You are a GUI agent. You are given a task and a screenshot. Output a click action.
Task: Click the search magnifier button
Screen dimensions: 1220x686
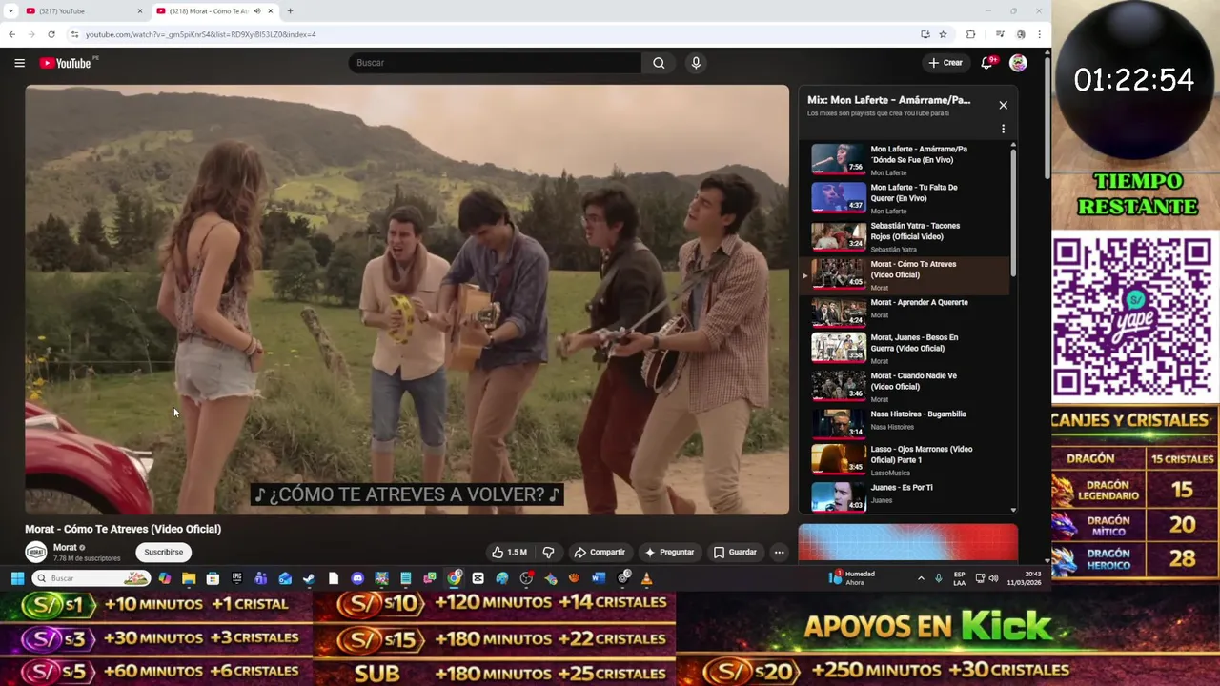(659, 63)
